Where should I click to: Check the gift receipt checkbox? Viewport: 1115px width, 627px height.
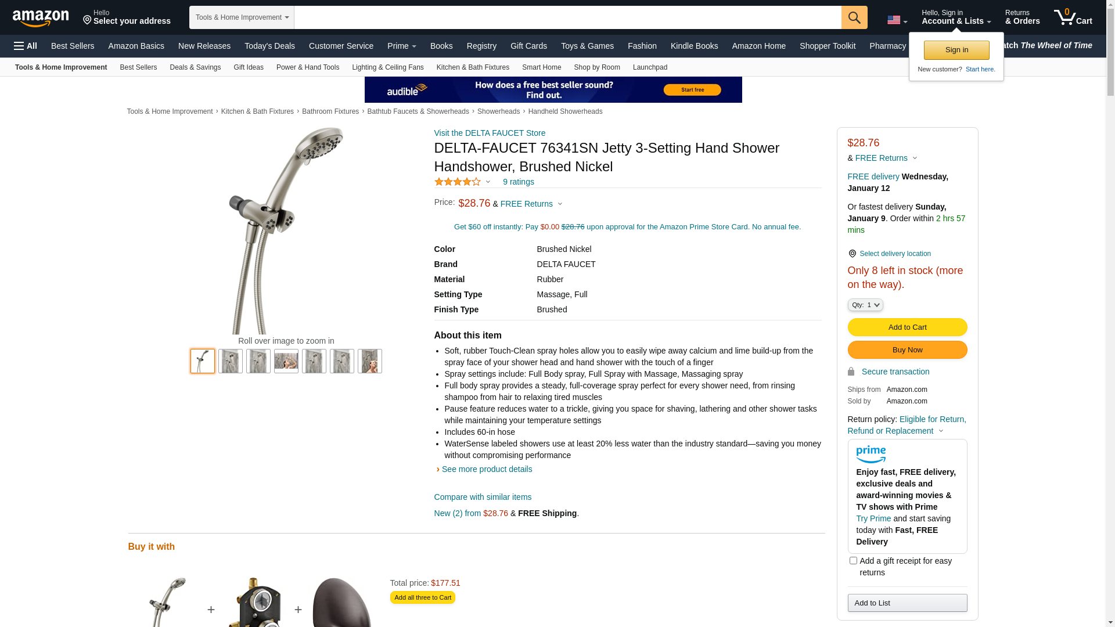[x=853, y=561]
